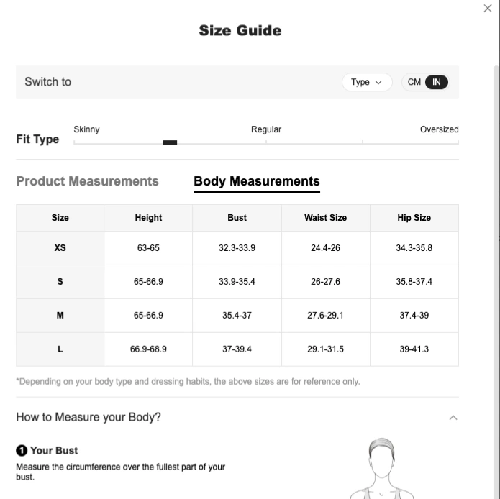Collapse How to Measure your Body section
Image resolution: width=500 pixels, height=499 pixels.
click(x=453, y=418)
